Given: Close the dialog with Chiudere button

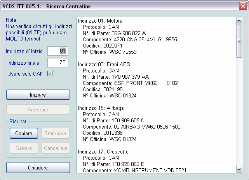Looking at the screenshot, I should [x=38, y=168].
